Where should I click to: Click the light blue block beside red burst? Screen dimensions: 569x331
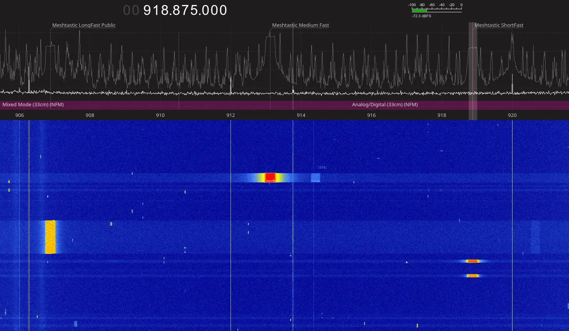(x=315, y=178)
